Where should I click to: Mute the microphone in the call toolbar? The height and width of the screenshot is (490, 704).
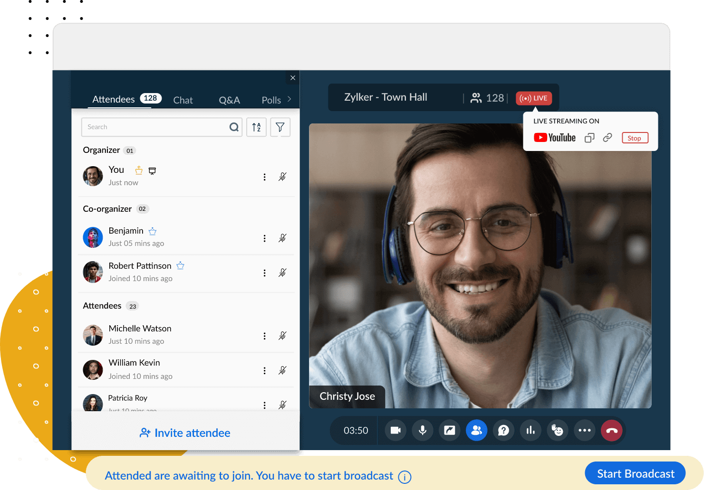coord(422,430)
